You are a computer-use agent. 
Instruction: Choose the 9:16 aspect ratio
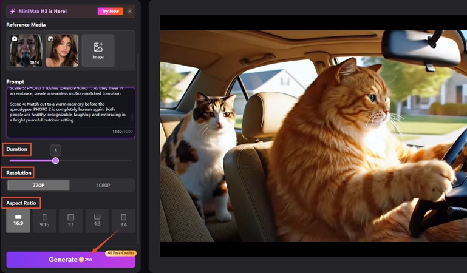coord(44,221)
